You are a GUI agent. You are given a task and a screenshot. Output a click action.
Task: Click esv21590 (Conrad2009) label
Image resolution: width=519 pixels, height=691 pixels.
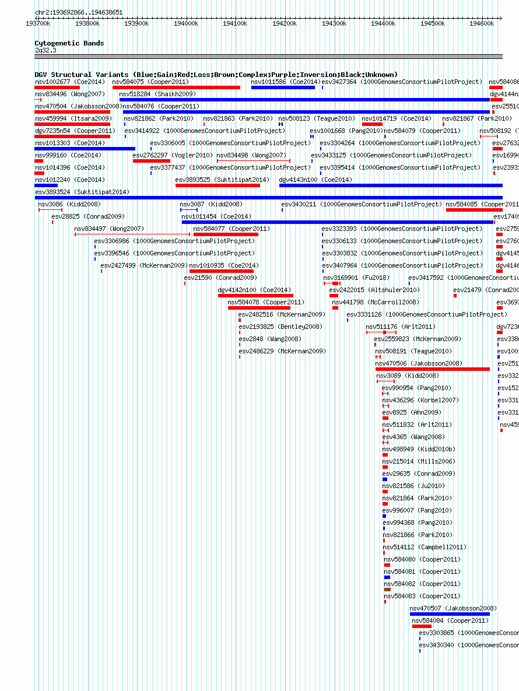pyautogui.click(x=221, y=278)
